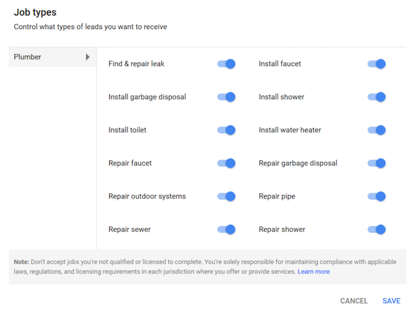The height and width of the screenshot is (315, 418).
Task: Switch off Repair sewer job type
Action: click(x=227, y=229)
